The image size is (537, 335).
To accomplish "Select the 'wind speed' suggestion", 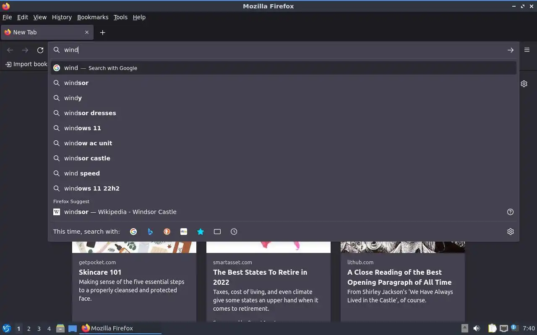I will click(284, 173).
